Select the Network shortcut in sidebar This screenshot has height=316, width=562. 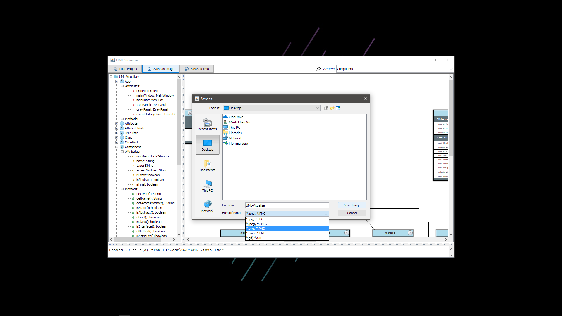(x=207, y=206)
